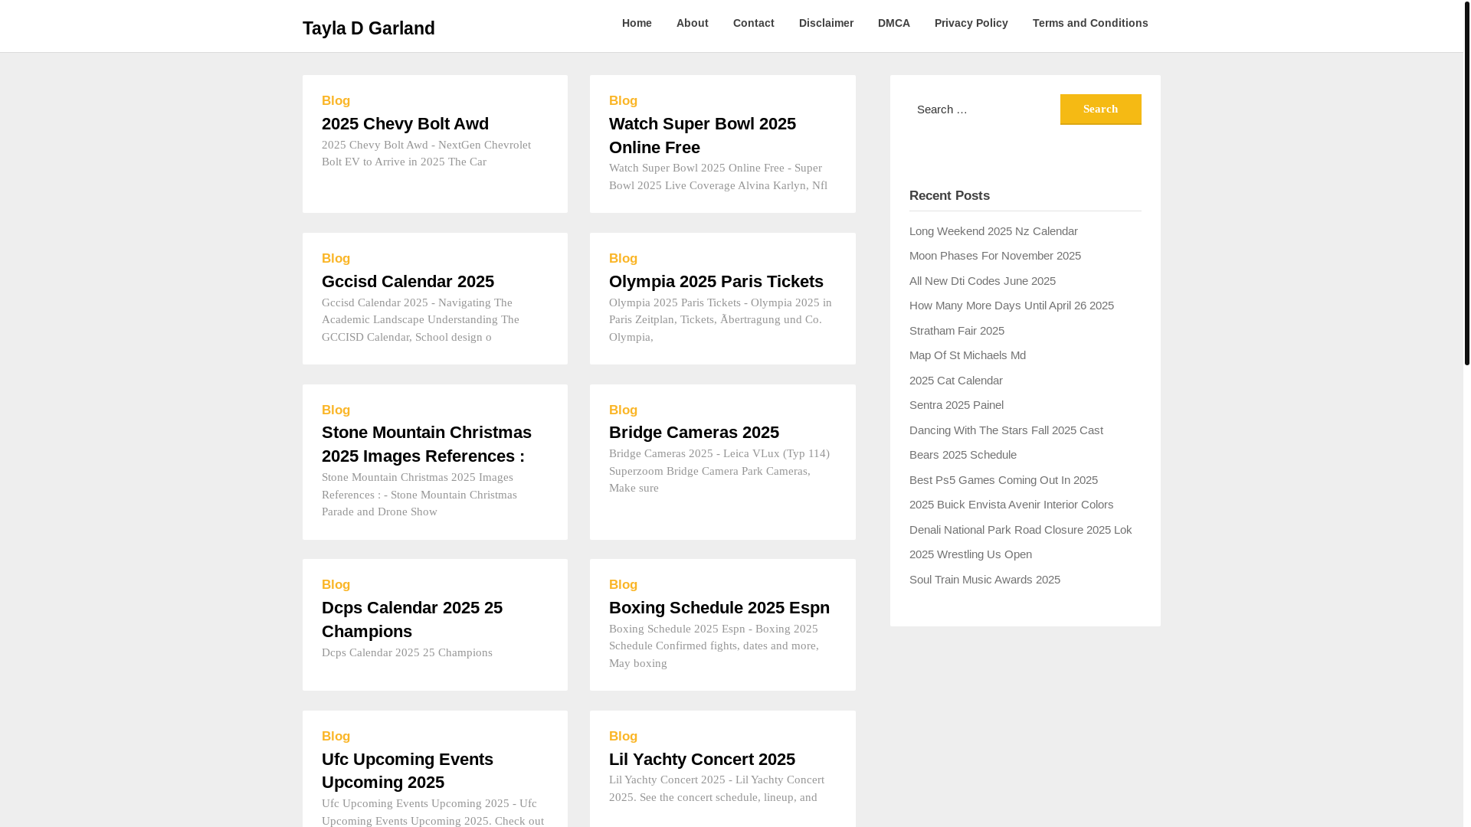Open Ufc Upcoming Events Upcoming 2025 post
1471x827 pixels.
[408, 771]
